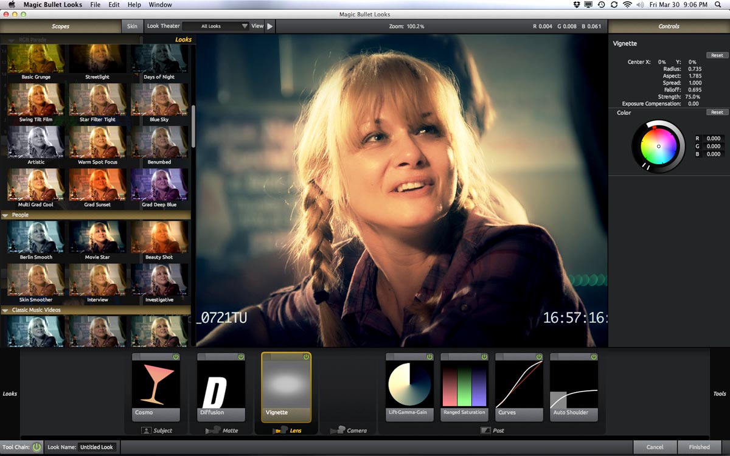
Task: Apply the Grad Sunset look thumbnail
Action: pos(97,185)
